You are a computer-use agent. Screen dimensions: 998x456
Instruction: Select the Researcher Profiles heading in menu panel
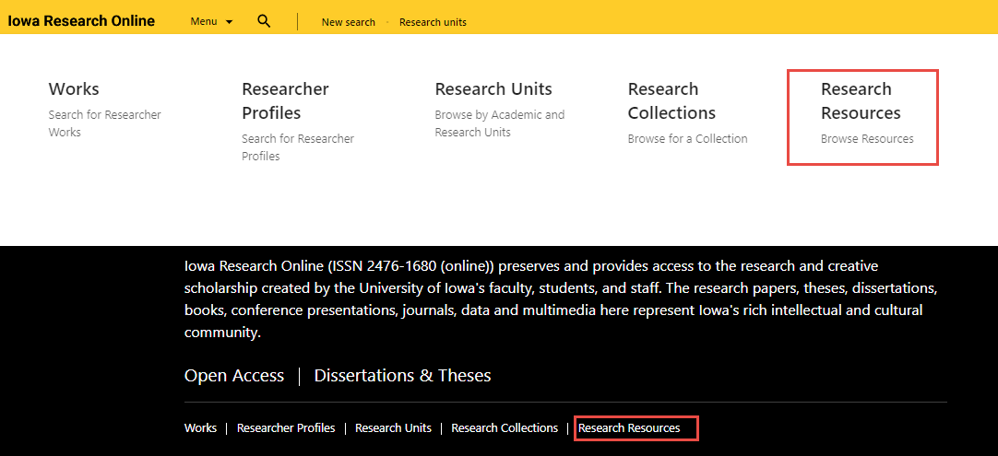point(285,100)
